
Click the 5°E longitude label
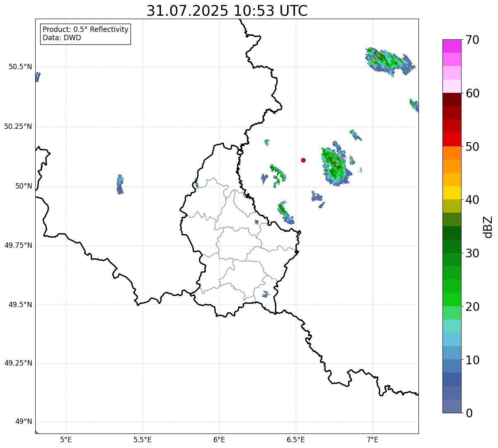pos(66,439)
